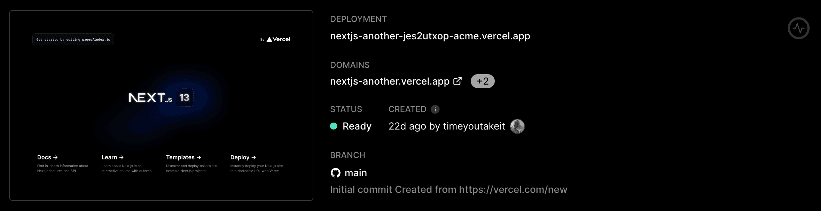
Task: Click the external link icon for nextjs-another.vercel.app
Action: pos(457,80)
